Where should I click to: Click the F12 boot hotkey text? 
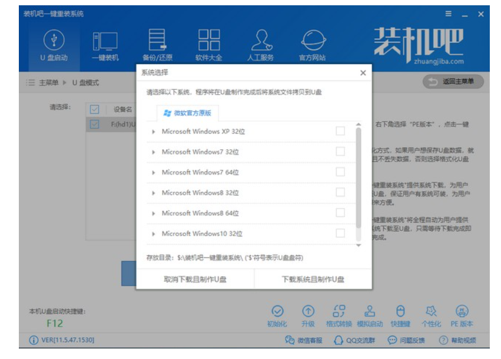point(55,323)
